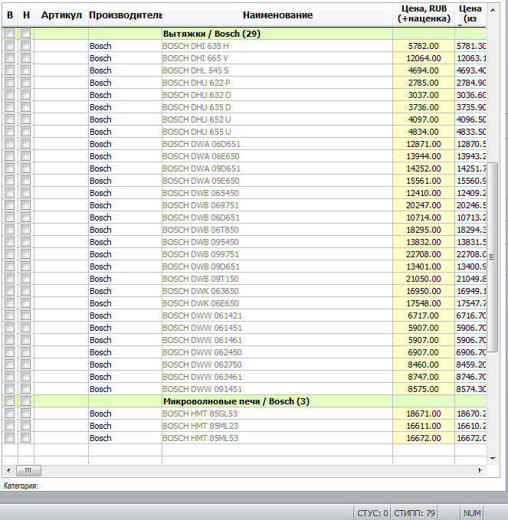Select the BOSCH DHU 652 U name cell
Image resolution: width=508 pixels, height=520 pixels.
pos(277,119)
